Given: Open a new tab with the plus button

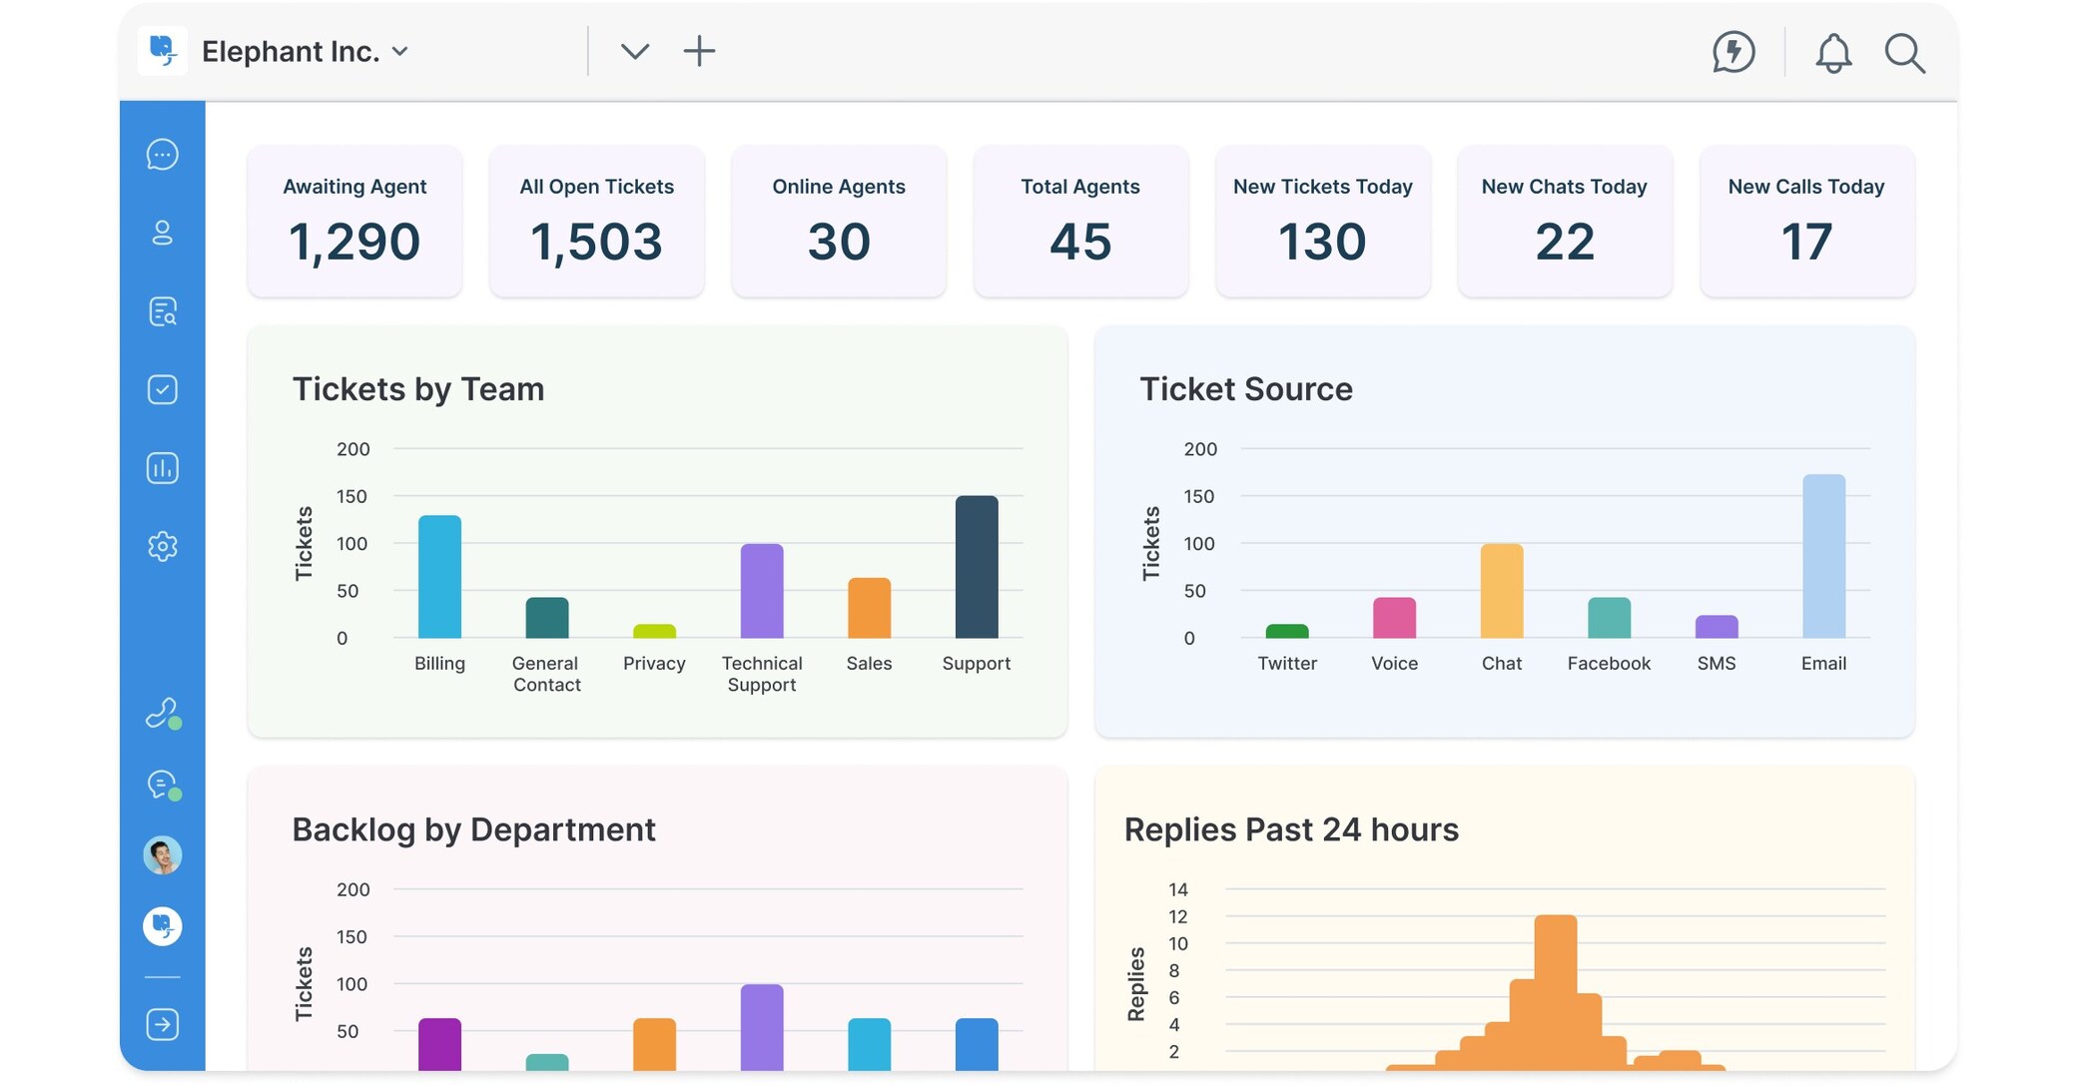Looking at the screenshot, I should point(699,51).
